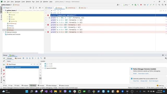167x94 pixels.
Task: Expand External Libraries node
Action: (x=3, y=32)
